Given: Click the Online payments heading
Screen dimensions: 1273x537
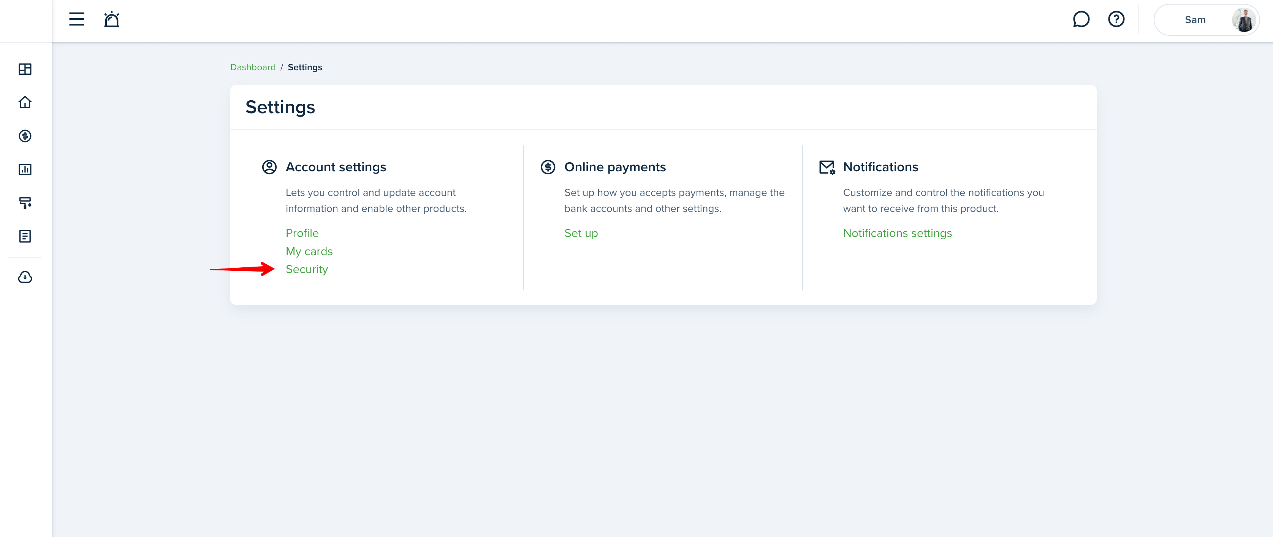Looking at the screenshot, I should click(x=615, y=167).
